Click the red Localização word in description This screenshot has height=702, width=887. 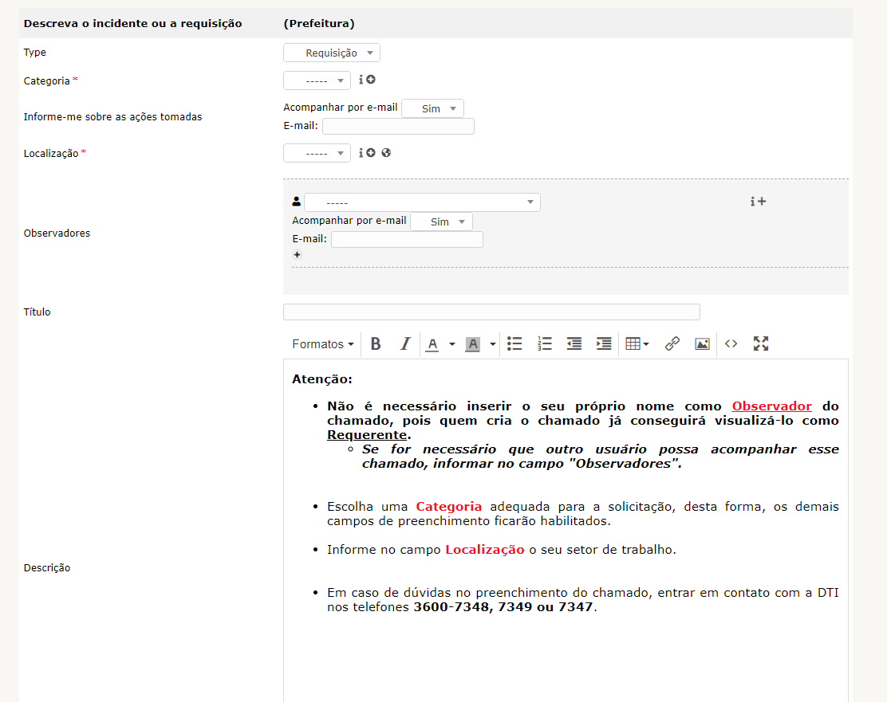(x=485, y=549)
